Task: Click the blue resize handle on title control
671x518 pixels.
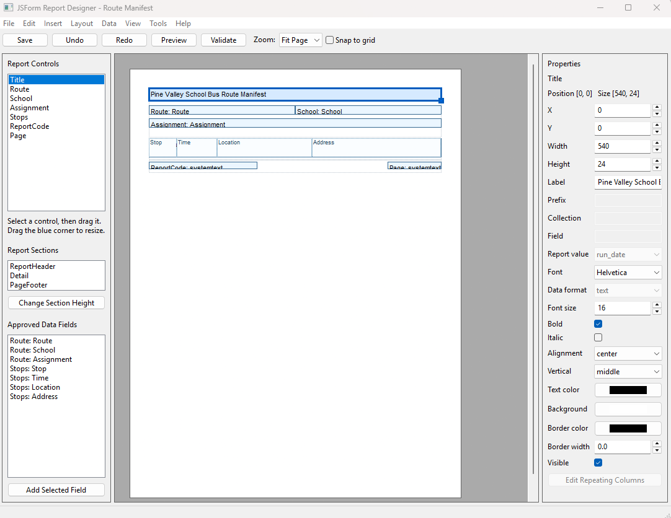Action: pyautogui.click(x=441, y=100)
